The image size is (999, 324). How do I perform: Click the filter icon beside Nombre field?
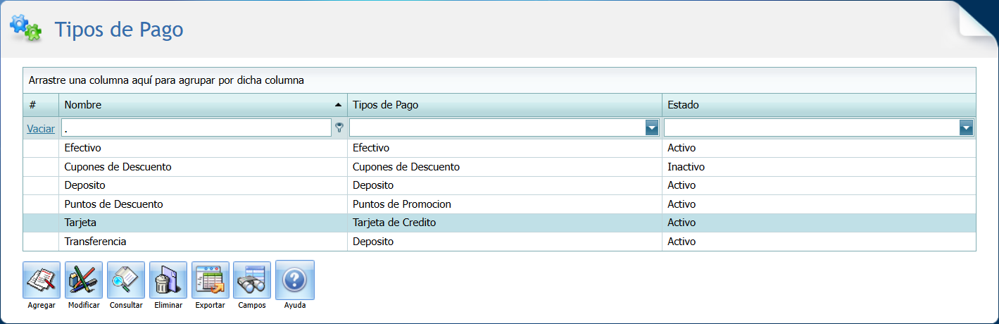[x=339, y=127]
